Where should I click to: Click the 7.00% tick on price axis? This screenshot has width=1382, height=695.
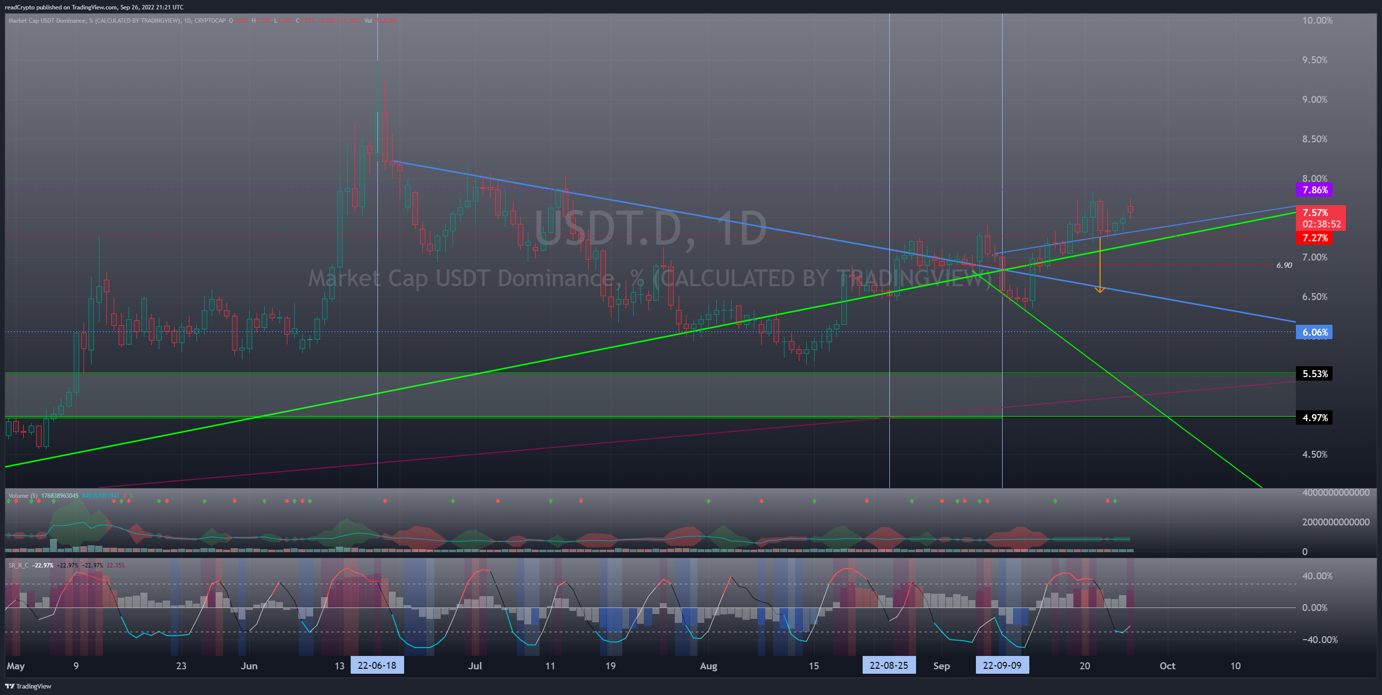pyautogui.click(x=1315, y=257)
